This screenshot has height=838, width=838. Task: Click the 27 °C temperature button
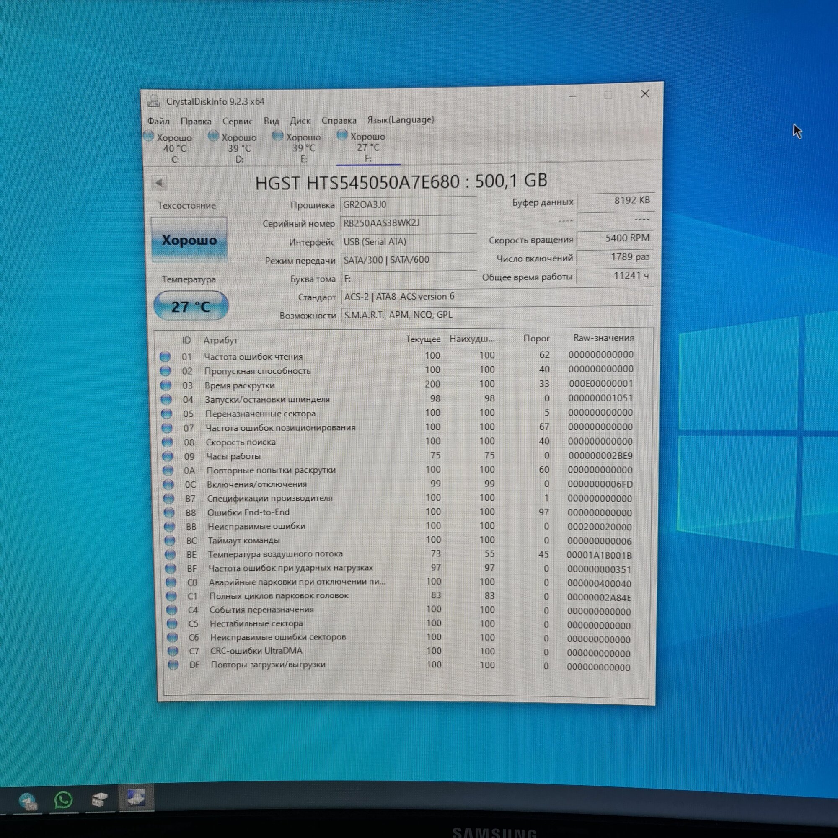[x=191, y=306]
